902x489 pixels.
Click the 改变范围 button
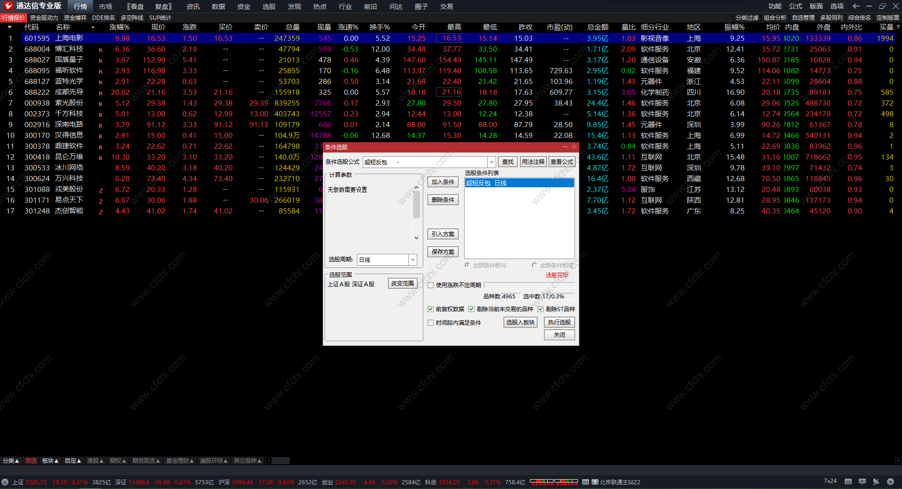402,283
